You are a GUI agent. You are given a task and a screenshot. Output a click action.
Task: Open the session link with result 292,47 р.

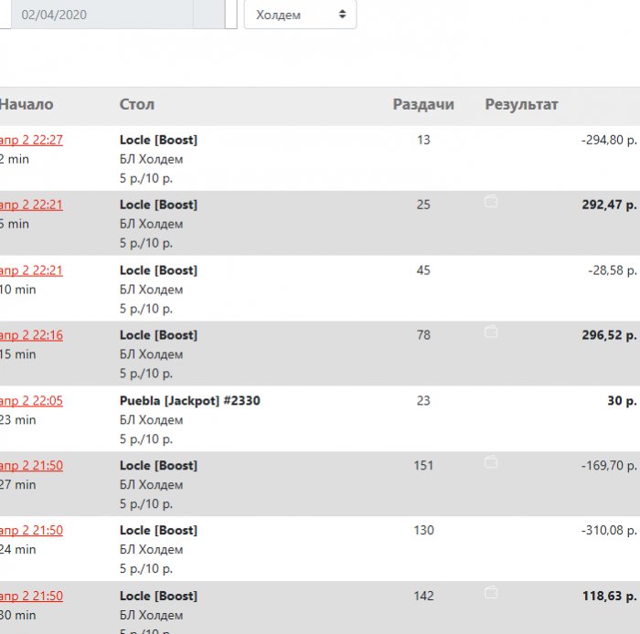pyautogui.click(x=31, y=205)
